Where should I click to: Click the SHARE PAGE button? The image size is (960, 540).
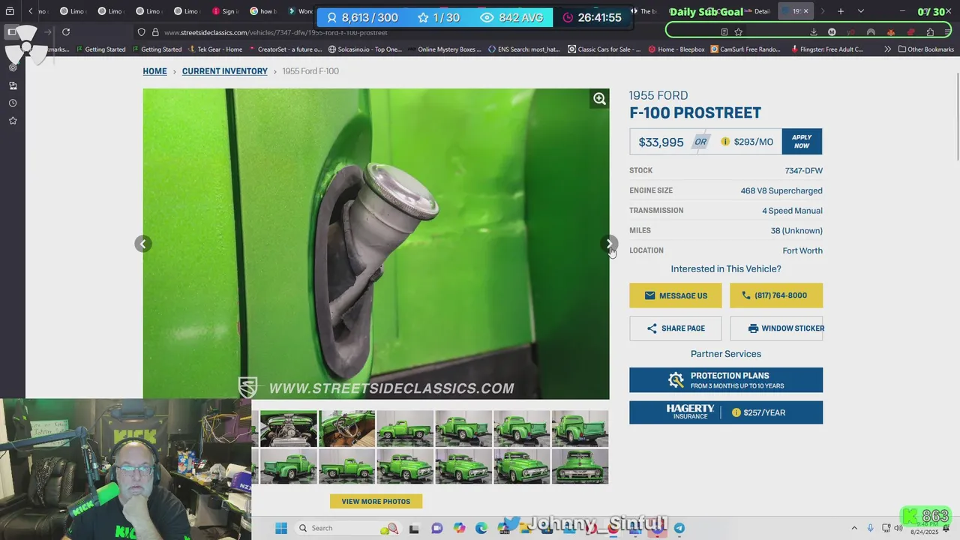(676, 328)
